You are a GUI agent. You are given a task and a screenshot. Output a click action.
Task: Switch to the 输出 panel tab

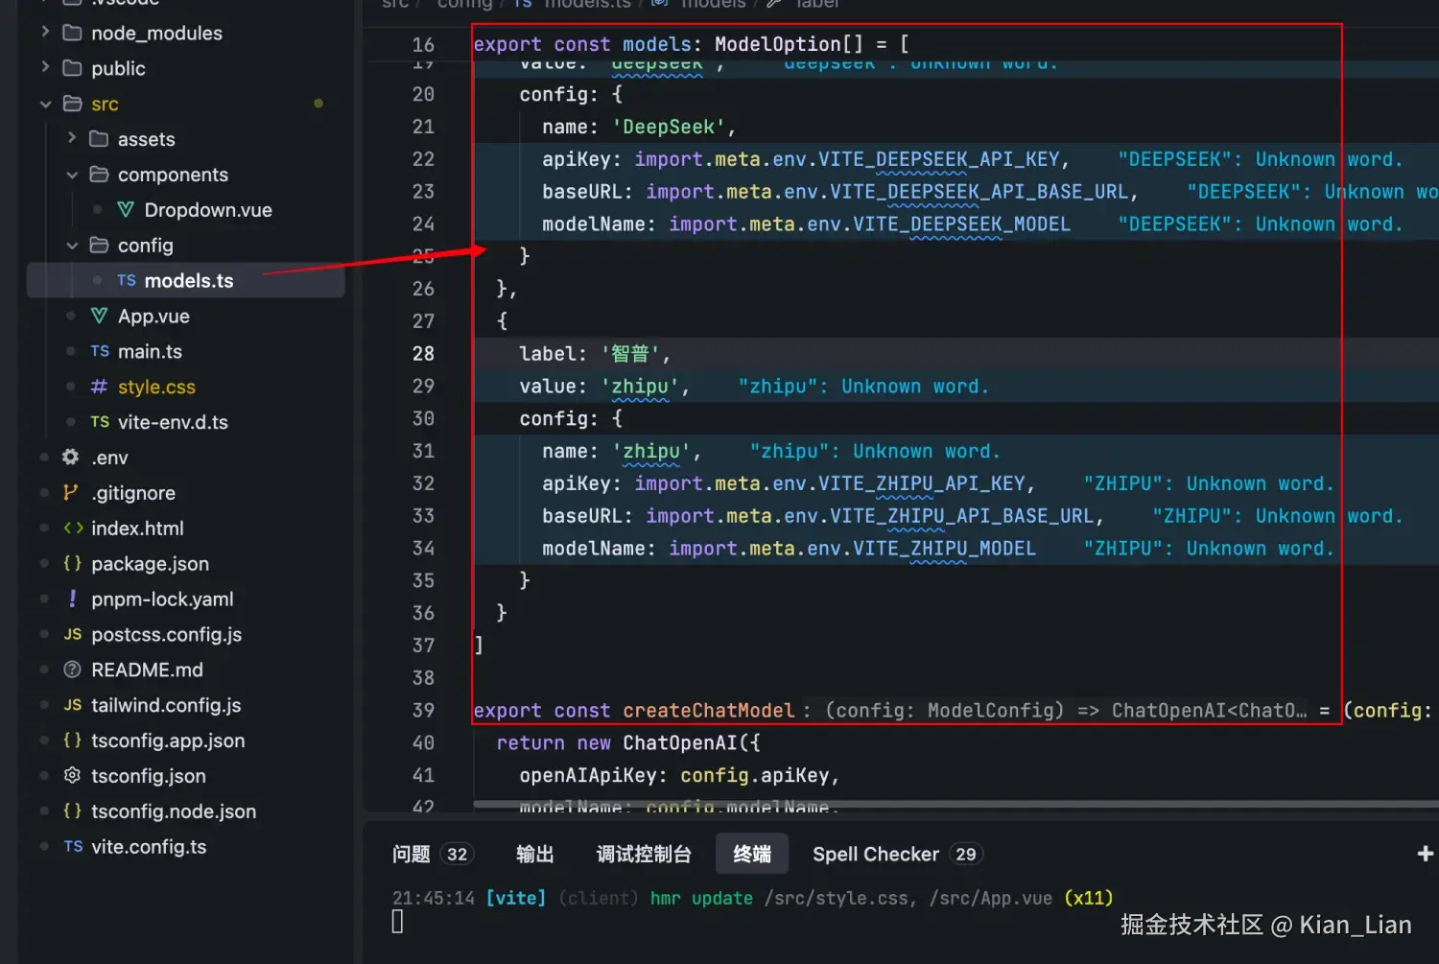535,854
